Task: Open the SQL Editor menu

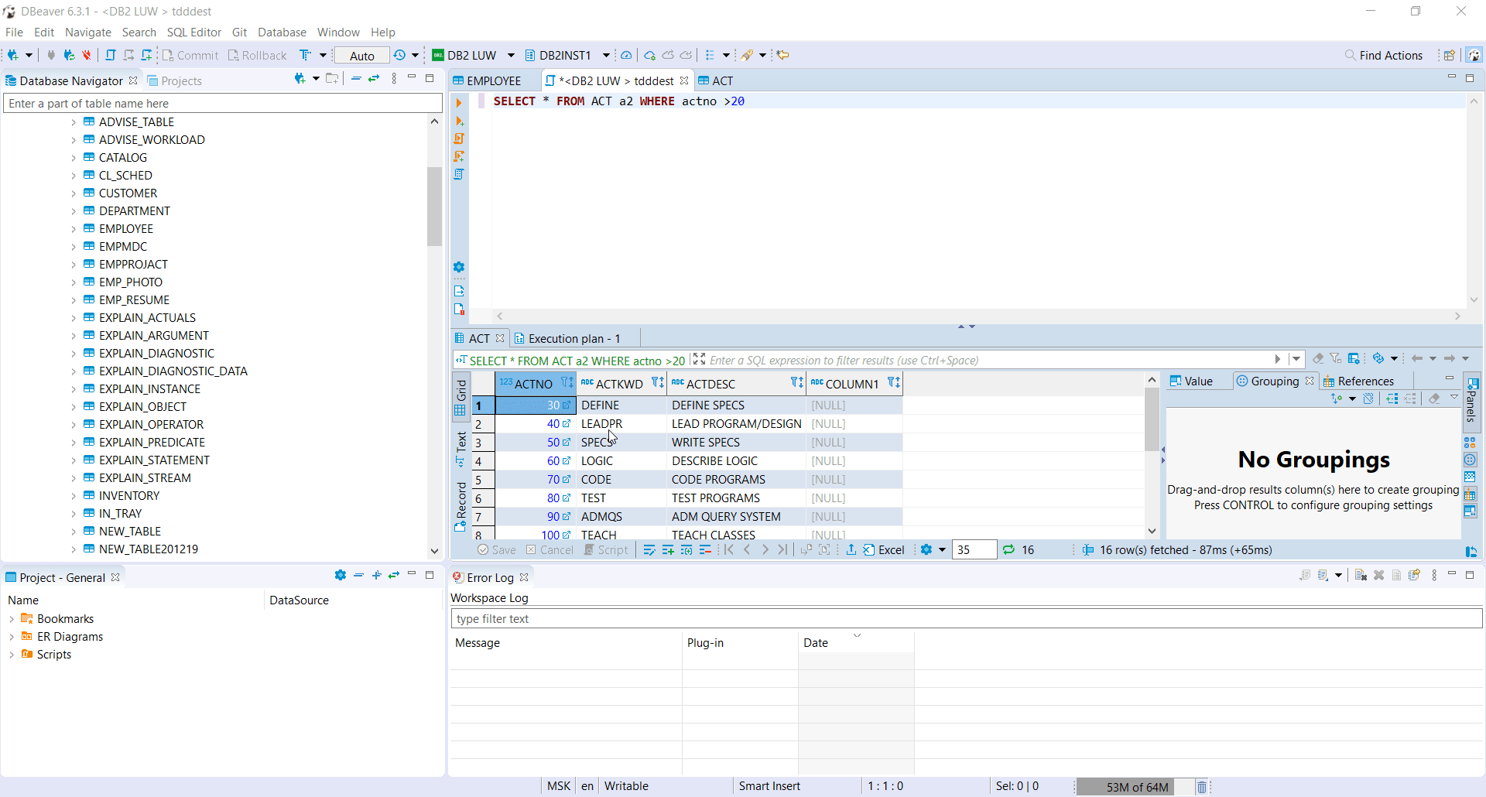Action: [193, 32]
